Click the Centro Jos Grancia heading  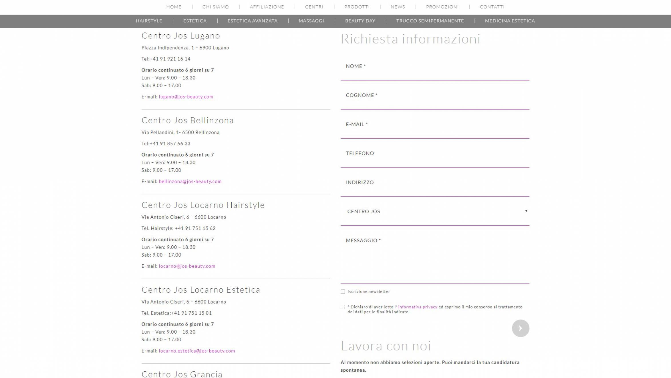pos(182,374)
